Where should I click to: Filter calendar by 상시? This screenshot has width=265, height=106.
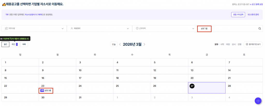[x=234, y=44]
